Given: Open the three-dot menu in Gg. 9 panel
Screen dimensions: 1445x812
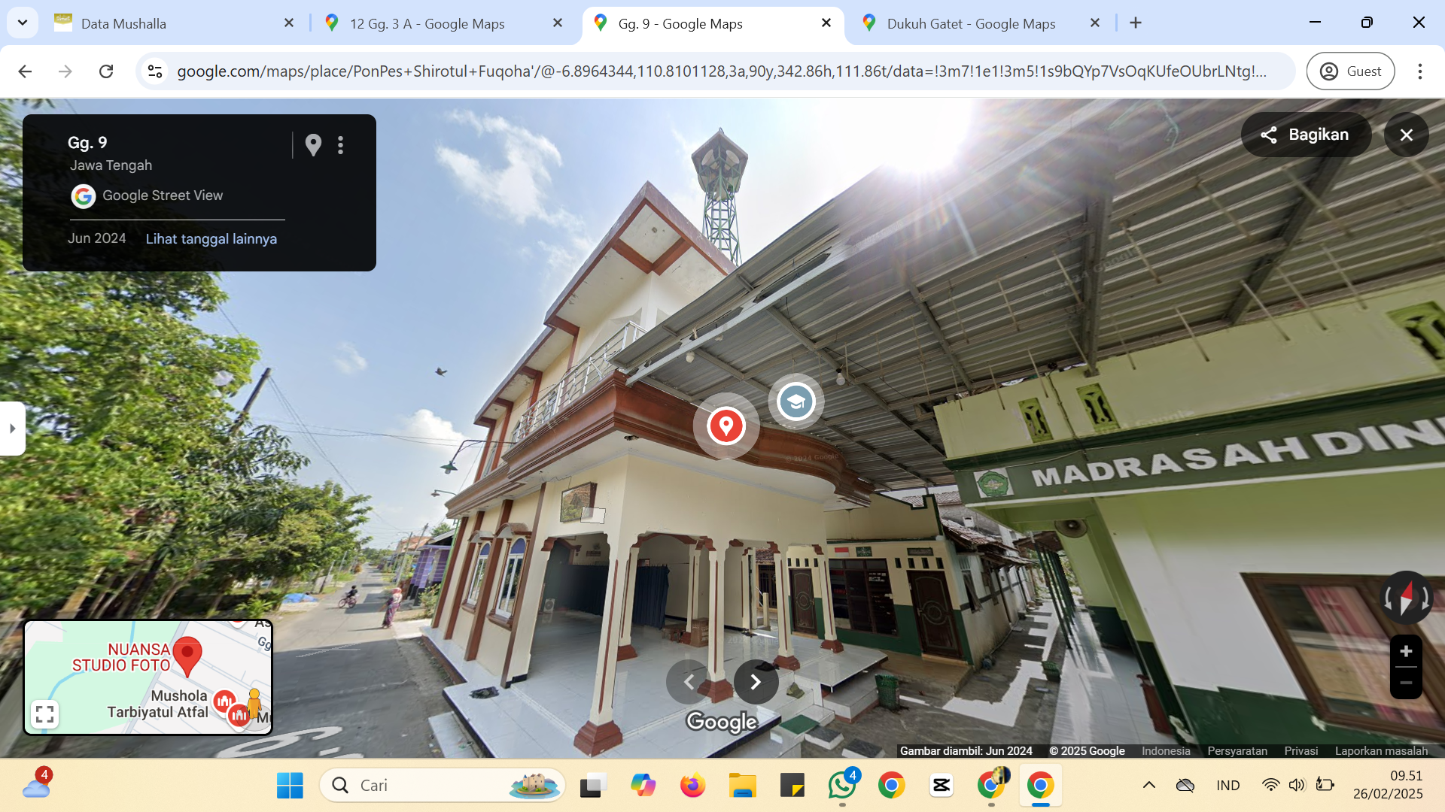Looking at the screenshot, I should [x=340, y=145].
